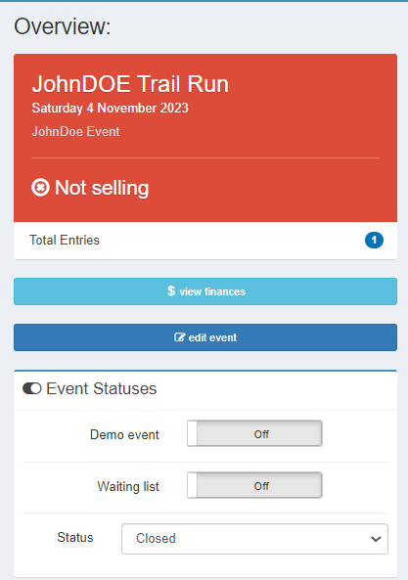Click the pencil edit icon on edit event
This screenshot has height=580, width=408.
point(179,337)
